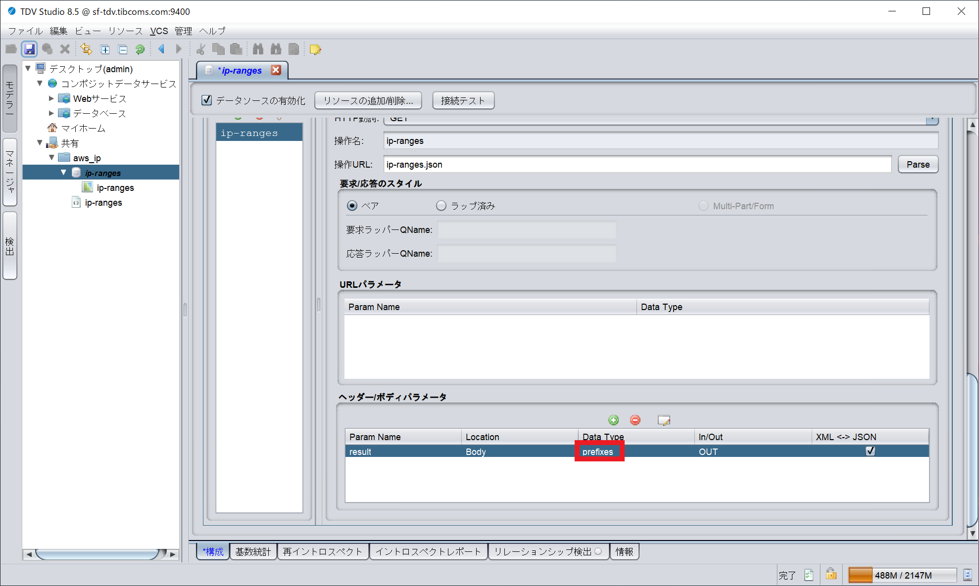Switch to the 再イントロスペクト tab

tap(323, 551)
